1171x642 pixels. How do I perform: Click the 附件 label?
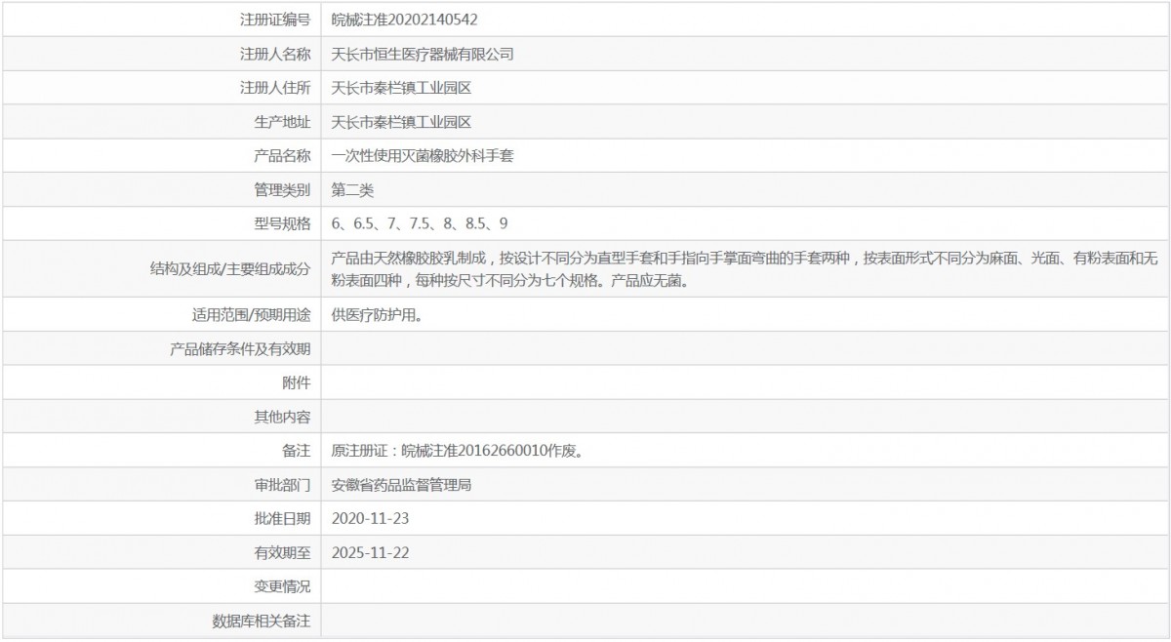(296, 382)
